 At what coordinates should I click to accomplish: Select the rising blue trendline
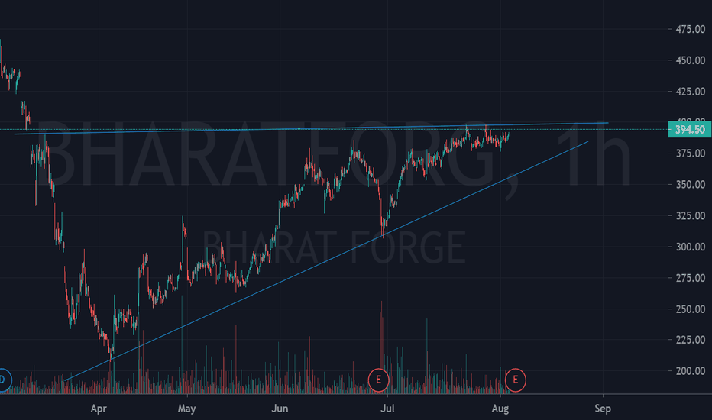click(x=326, y=261)
